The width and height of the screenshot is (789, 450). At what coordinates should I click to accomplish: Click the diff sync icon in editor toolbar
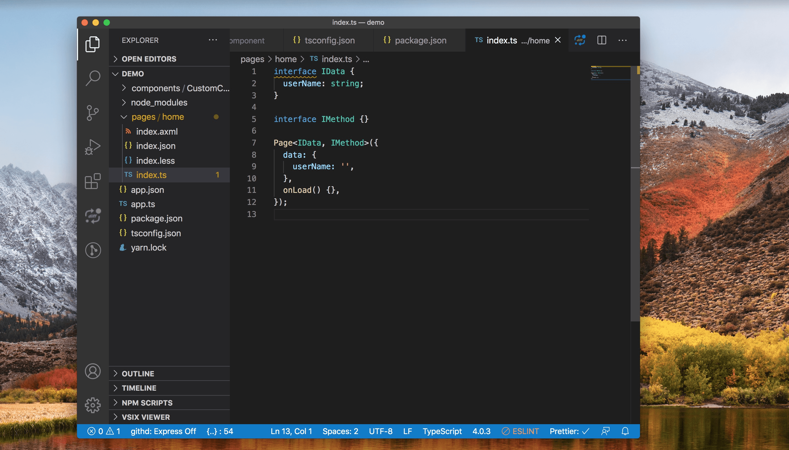tap(580, 40)
